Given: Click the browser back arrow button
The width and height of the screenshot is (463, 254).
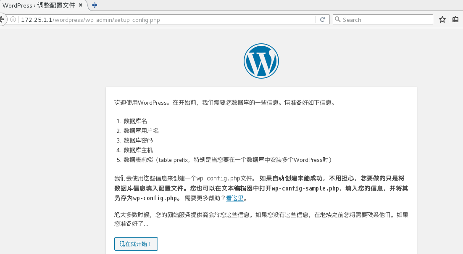Looking at the screenshot, I should pyautogui.click(x=2, y=19).
